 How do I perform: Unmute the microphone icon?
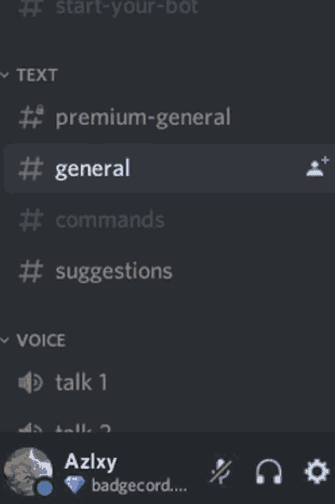pos(221,471)
